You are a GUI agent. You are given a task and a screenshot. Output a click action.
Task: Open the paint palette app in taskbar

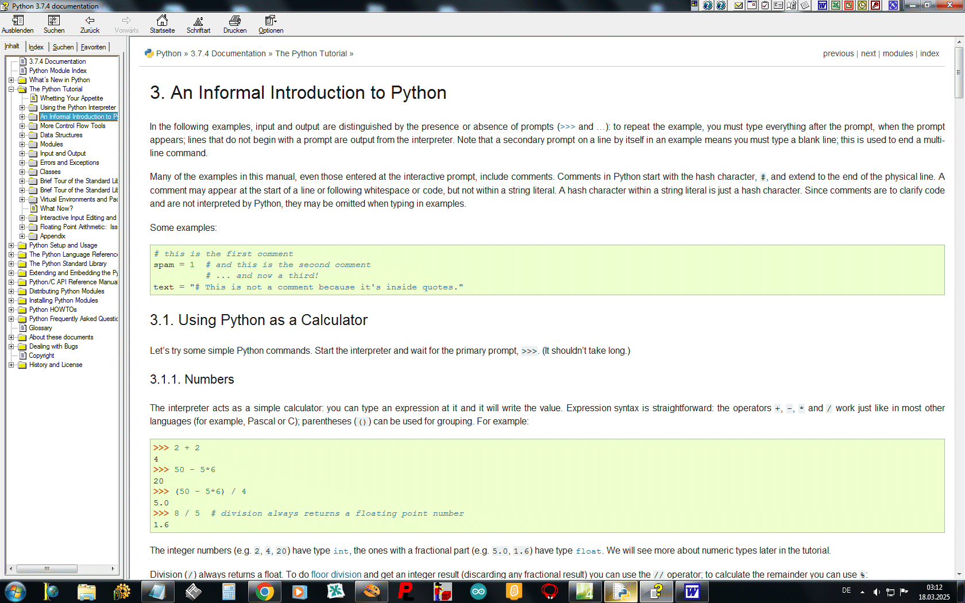pyautogui.click(x=372, y=592)
